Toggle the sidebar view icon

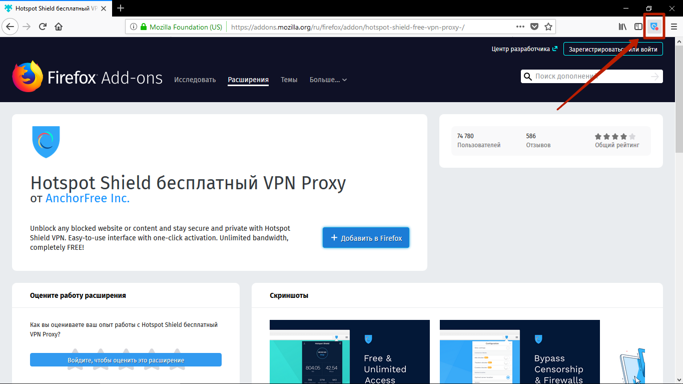click(638, 27)
